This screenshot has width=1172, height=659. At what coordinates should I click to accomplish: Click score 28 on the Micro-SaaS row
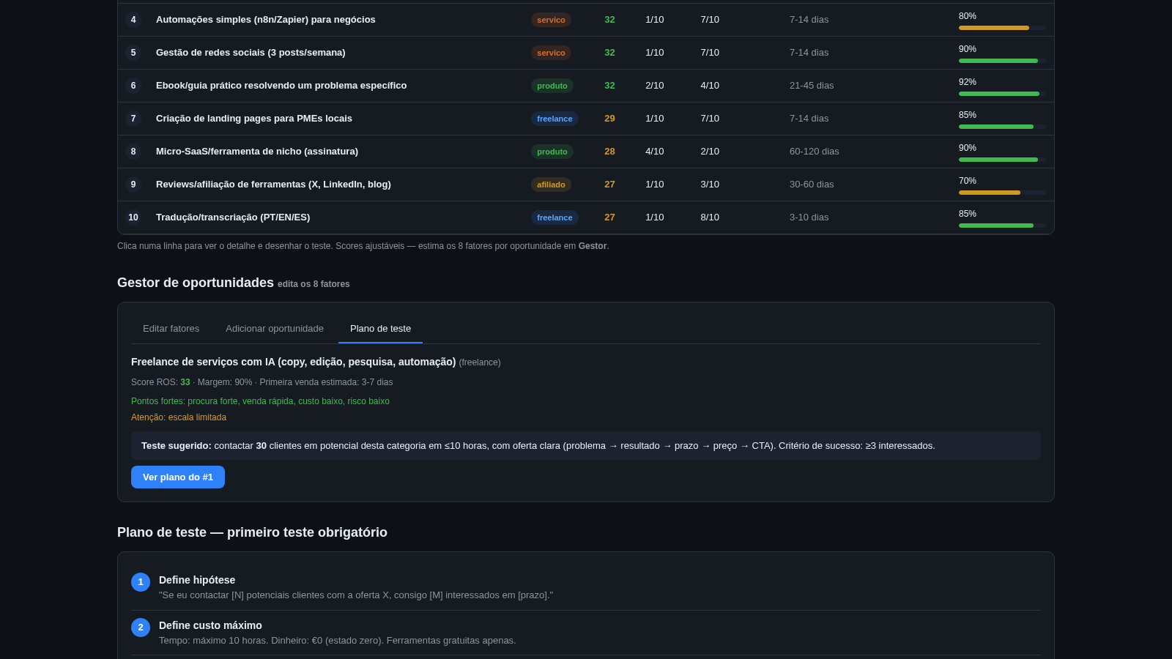(x=609, y=152)
